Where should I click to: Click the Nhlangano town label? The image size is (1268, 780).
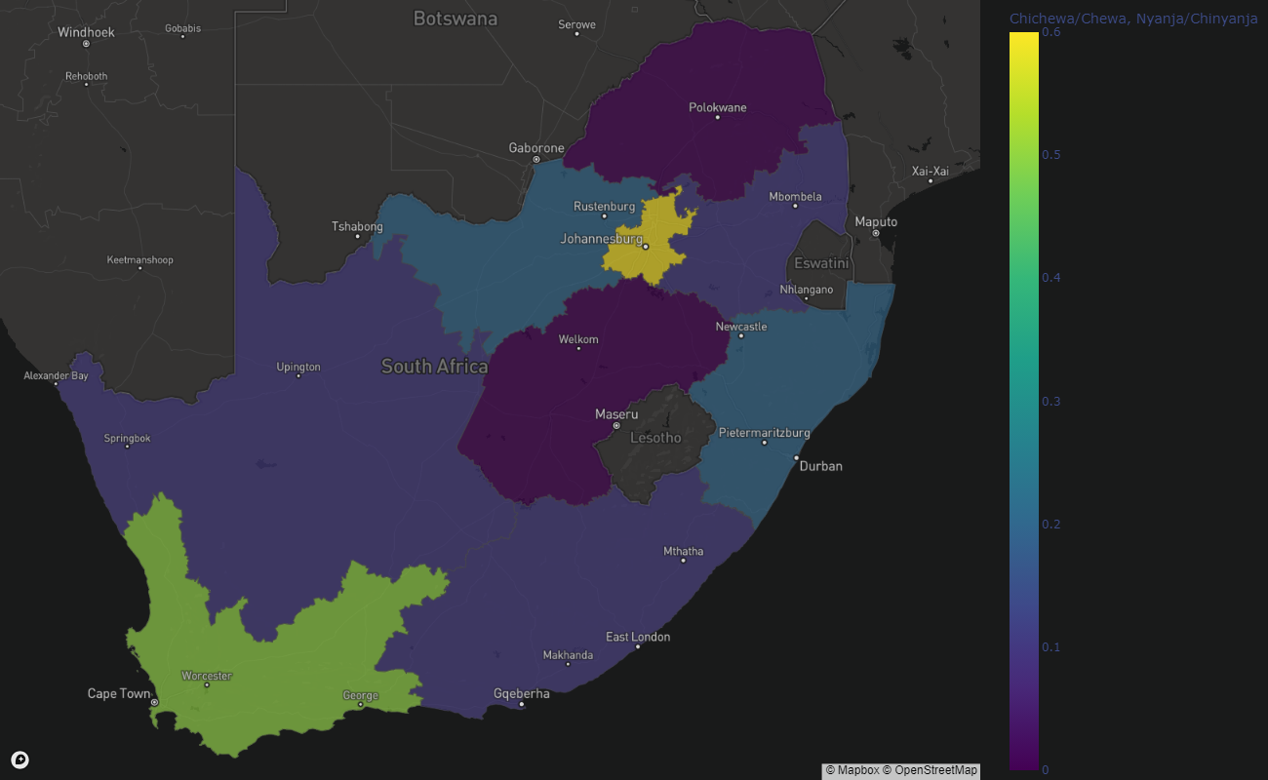pyautogui.click(x=807, y=290)
